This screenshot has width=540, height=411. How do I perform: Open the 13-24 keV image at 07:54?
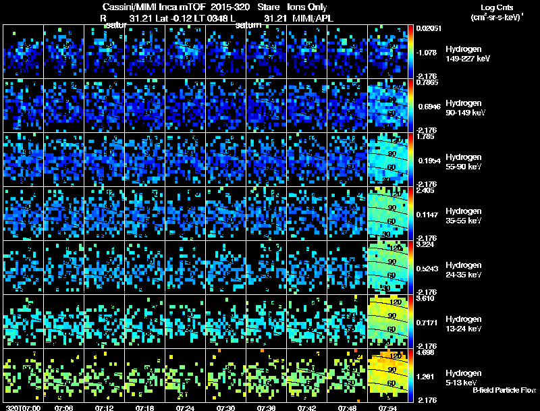pyautogui.click(x=387, y=322)
